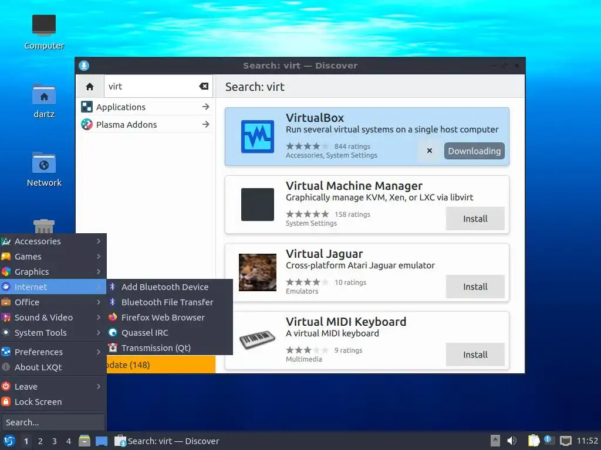Click the VirtualBox app icon
This screenshot has height=450, width=601.
click(257, 137)
